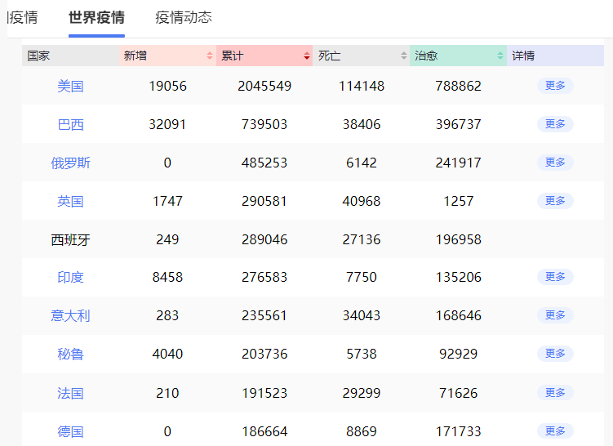Select the cumulative value 739503
The image size is (613, 446).
pos(264,124)
